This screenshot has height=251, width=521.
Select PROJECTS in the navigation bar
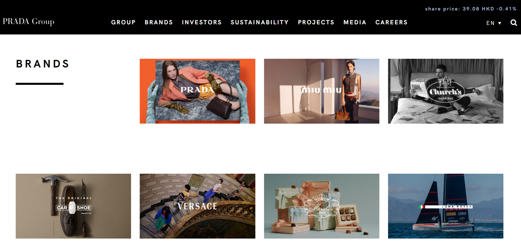pos(316,22)
